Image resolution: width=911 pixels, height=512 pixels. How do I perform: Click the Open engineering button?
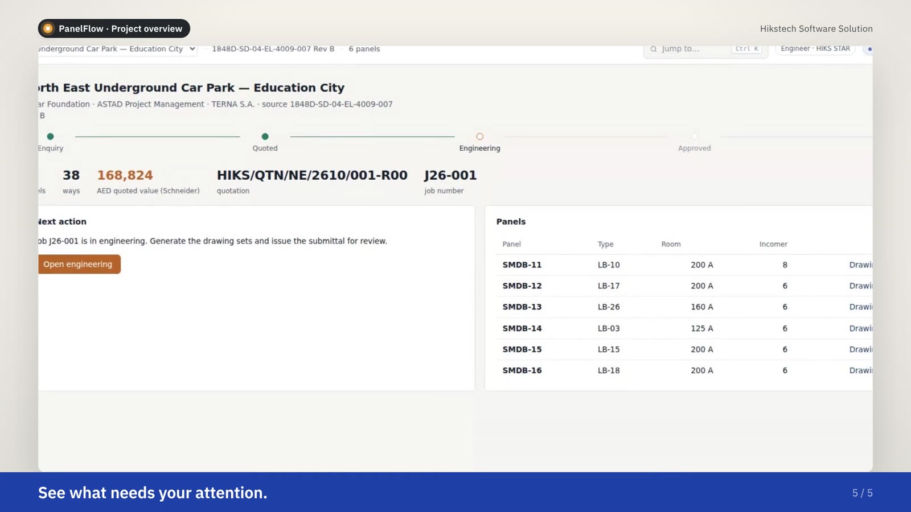click(79, 264)
